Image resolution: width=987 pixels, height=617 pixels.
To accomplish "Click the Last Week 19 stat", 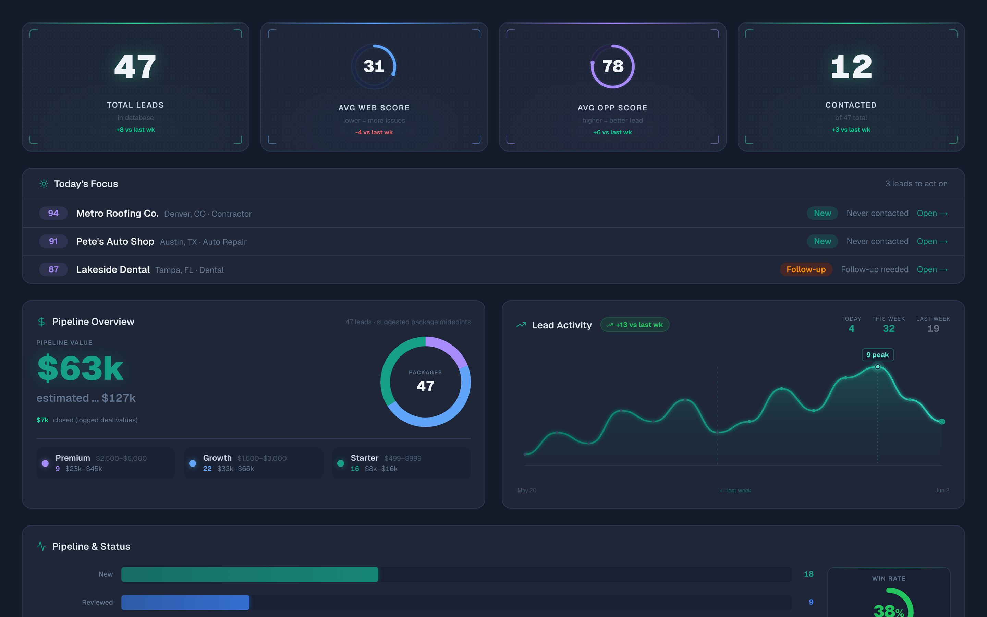I will coord(933,325).
